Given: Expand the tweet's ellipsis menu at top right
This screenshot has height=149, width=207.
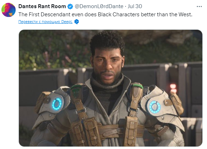Looking at the screenshot, I should [199, 6].
